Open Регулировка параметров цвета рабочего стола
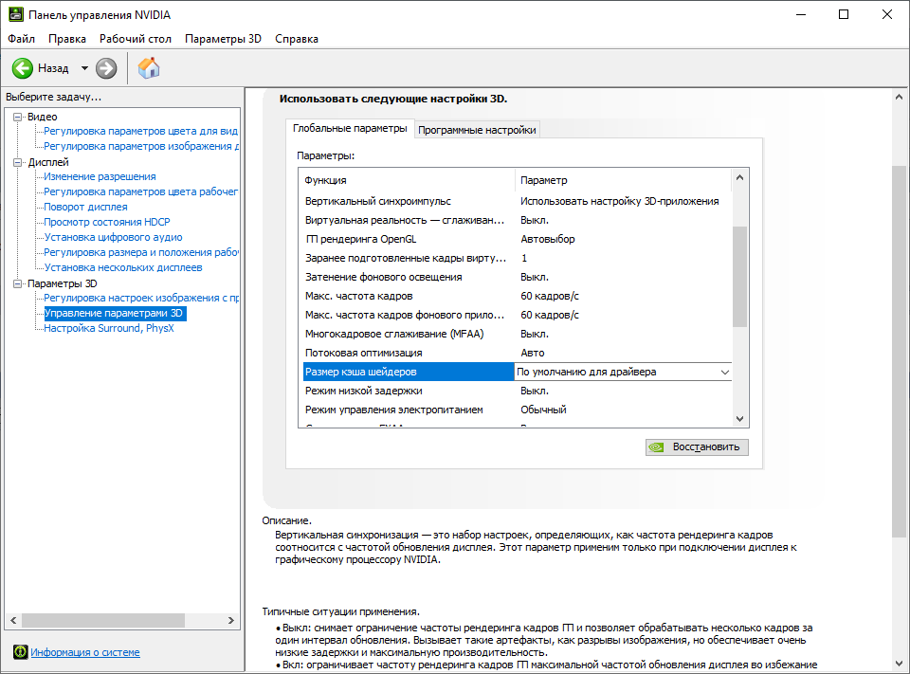Viewport: 910px width, 674px height. (141, 191)
